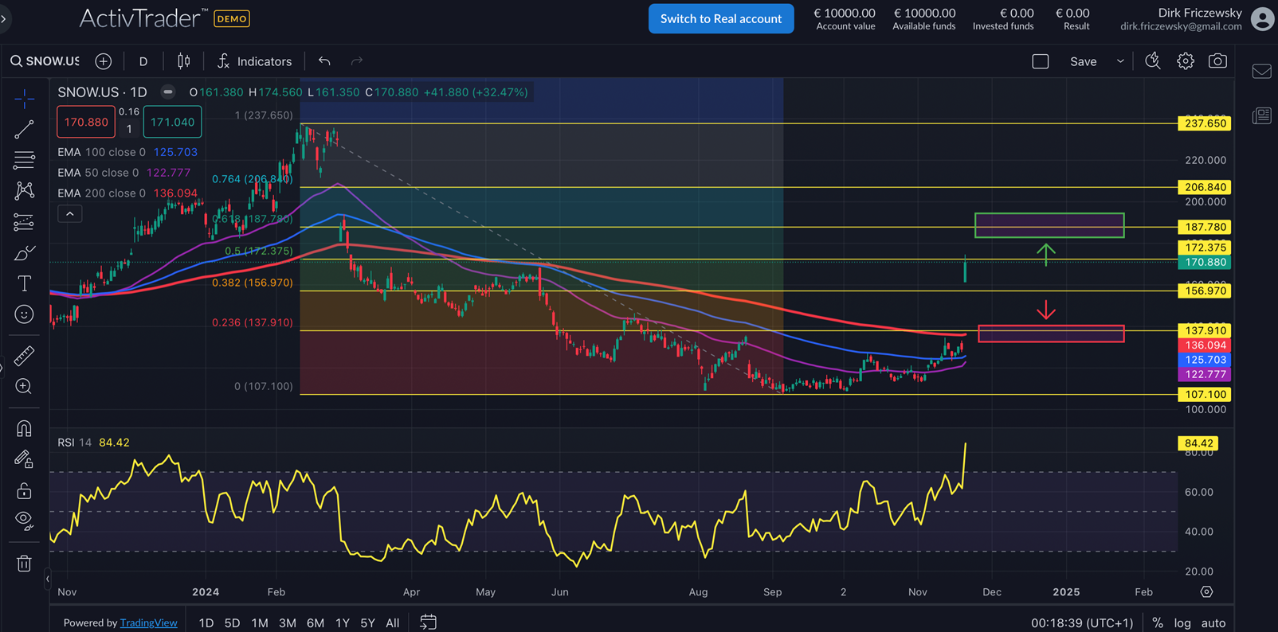Hide all drawings with eye icon

(x=24, y=521)
